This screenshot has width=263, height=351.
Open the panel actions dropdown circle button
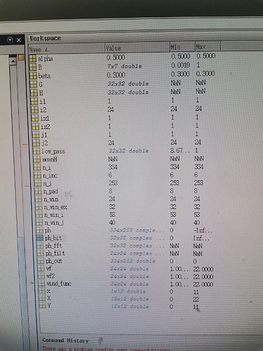(x=10, y=40)
